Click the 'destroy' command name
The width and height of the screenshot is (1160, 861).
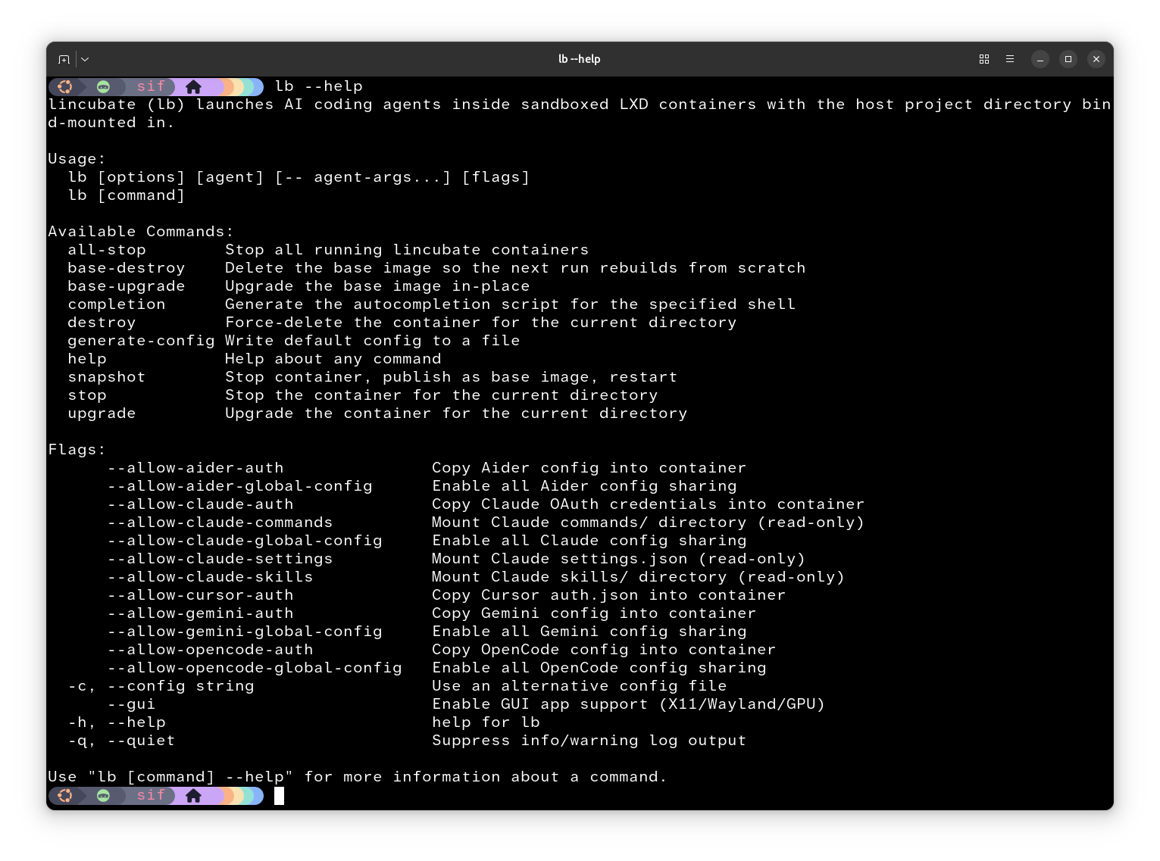pos(102,323)
